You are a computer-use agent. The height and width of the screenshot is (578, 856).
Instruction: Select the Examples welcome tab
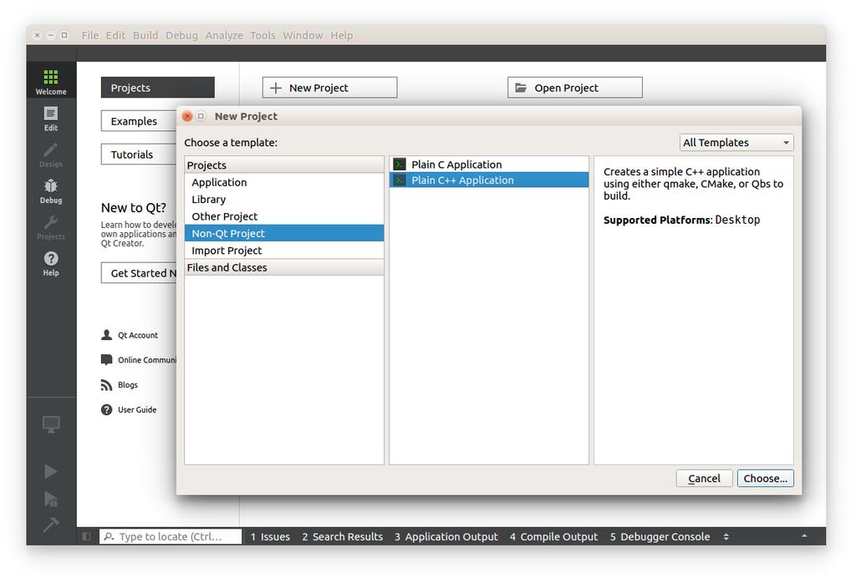pyautogui.click(x=140, y=121)
